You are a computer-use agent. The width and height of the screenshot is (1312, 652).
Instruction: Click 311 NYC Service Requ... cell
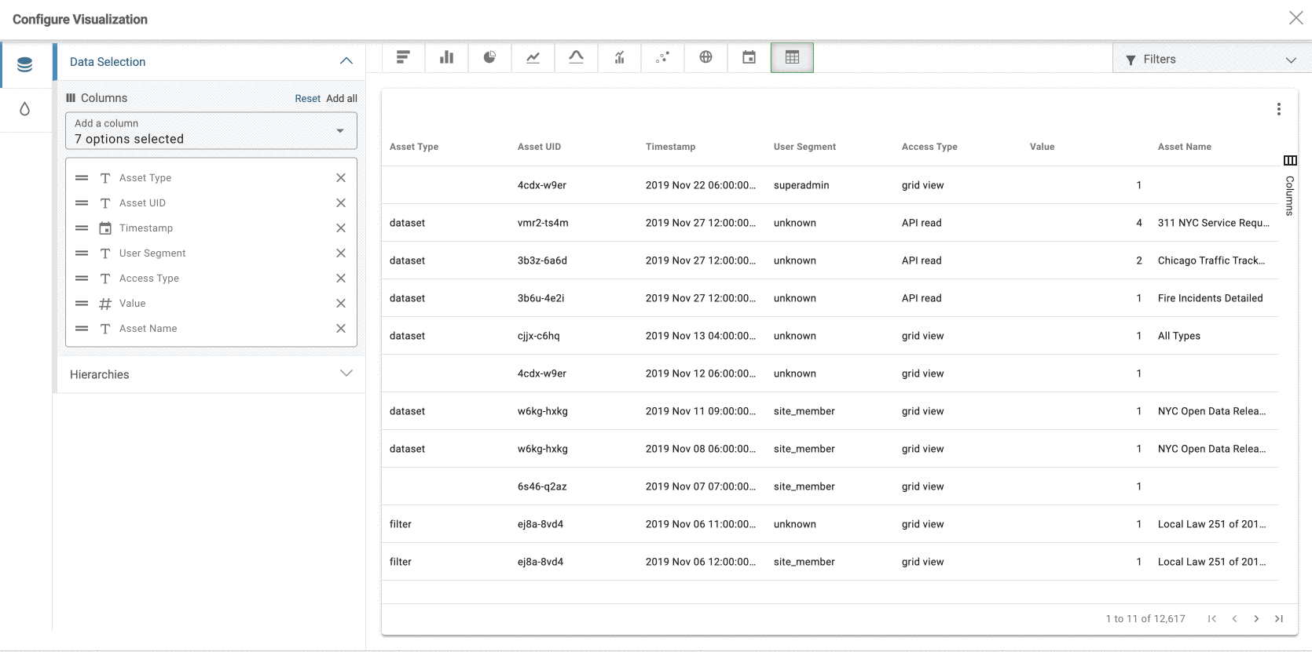coord(1214,223)
